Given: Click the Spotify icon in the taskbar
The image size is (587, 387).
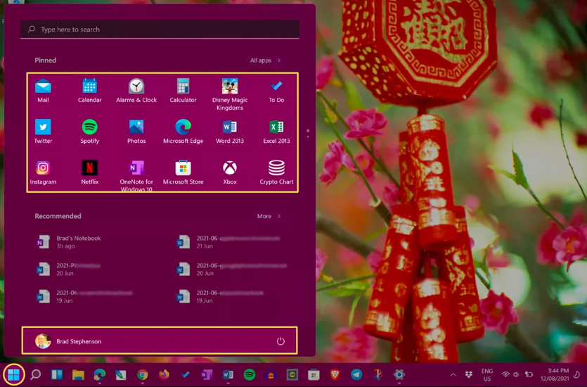Looking at the screenshot, I should pyautogui.click(x=250, y=374).
